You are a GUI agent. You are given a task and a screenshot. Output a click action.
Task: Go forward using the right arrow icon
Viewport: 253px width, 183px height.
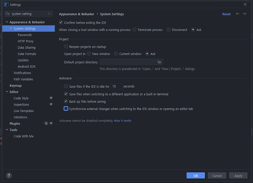[245, 14]
